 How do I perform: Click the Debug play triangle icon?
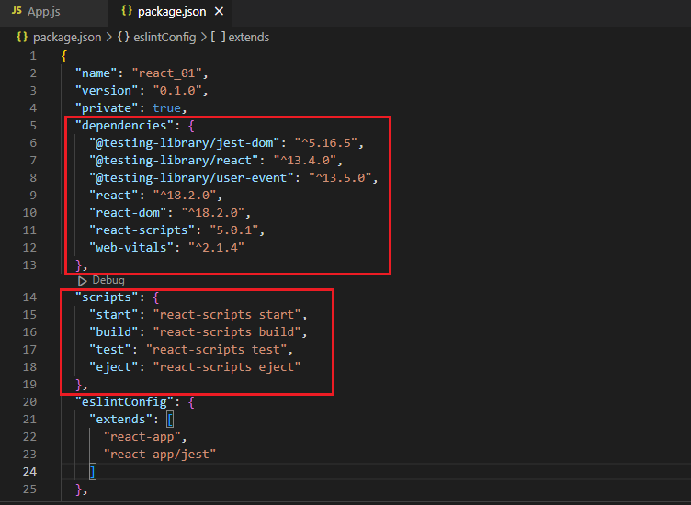[83, 281]
